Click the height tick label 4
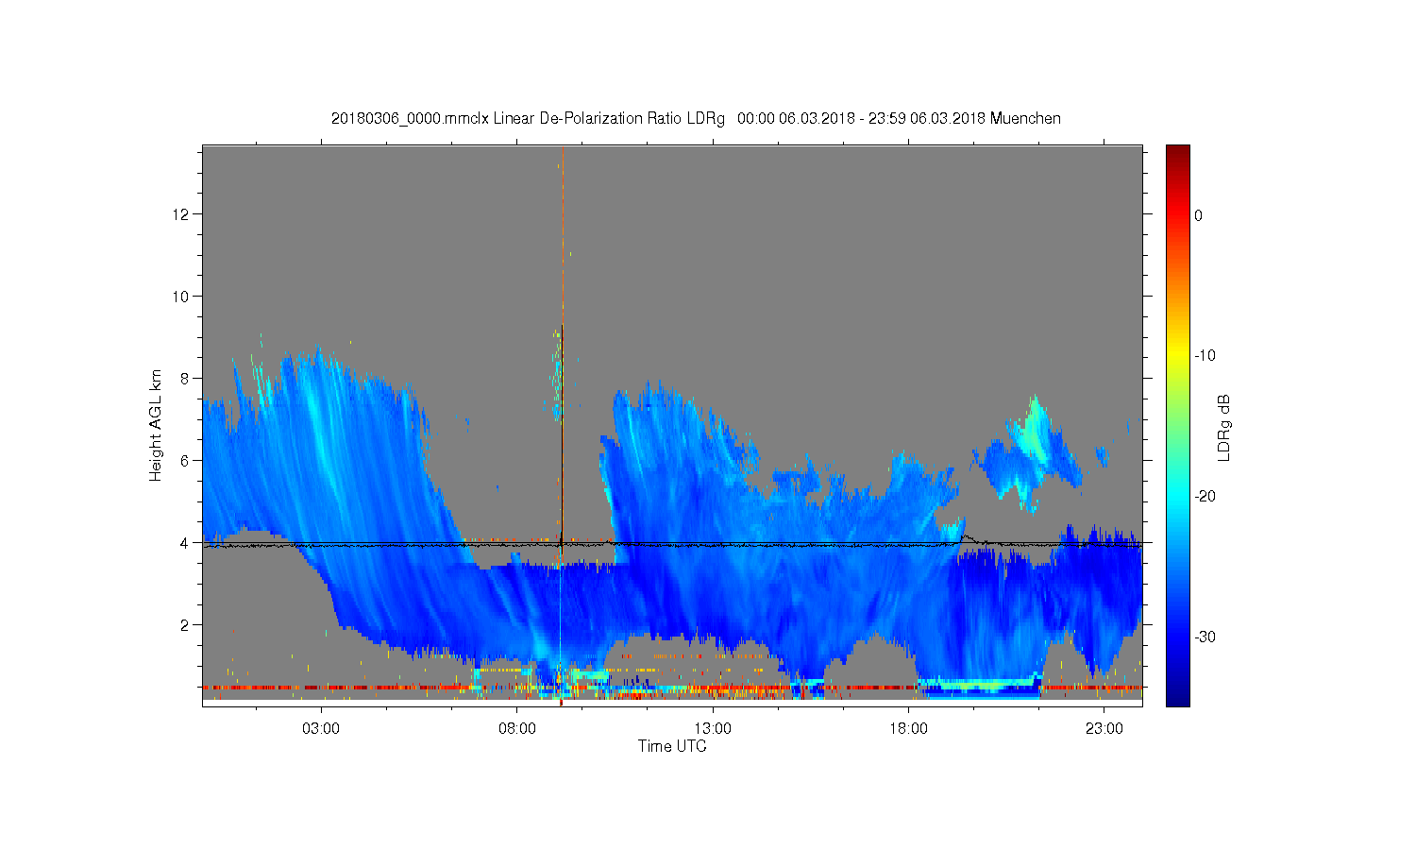This screenshot has height=850, width=1416. point(186,543)
